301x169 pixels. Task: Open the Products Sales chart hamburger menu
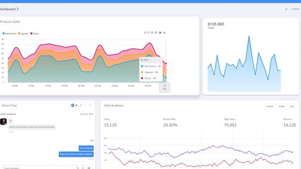(x=164, y=33)
